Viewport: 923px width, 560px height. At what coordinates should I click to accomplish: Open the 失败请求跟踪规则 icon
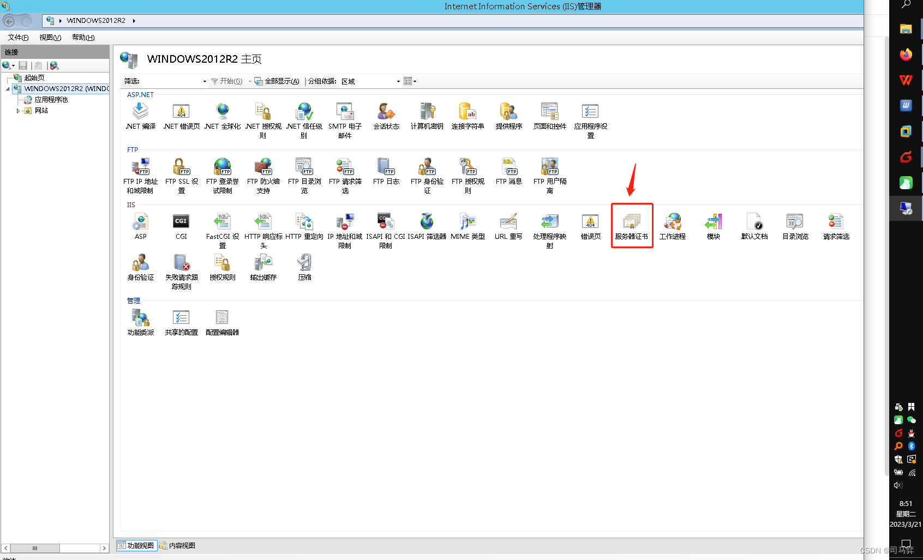(x=182, y=272)
